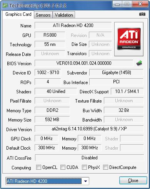Click the Pixel Fillrate Unknown field
Viewport: 150px width, 189px height.
coord(52,101)
